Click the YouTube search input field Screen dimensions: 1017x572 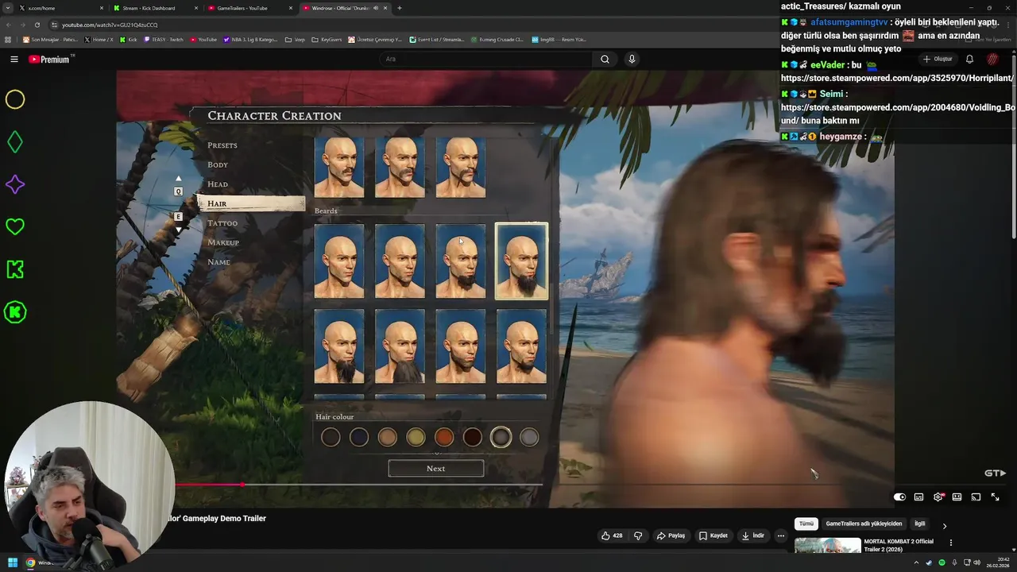[x=485, y=59]
